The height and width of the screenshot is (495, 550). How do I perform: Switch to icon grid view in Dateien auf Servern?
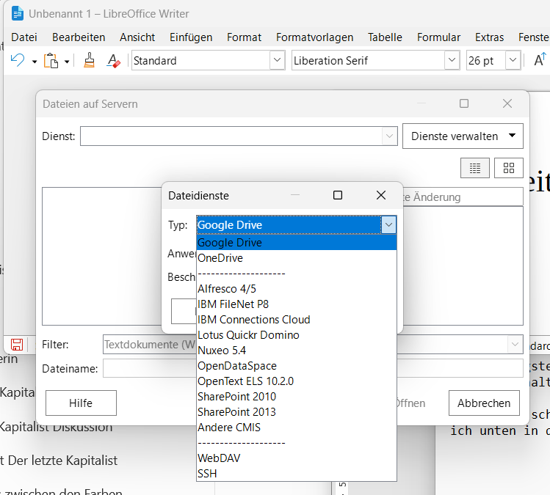[509, 168]
